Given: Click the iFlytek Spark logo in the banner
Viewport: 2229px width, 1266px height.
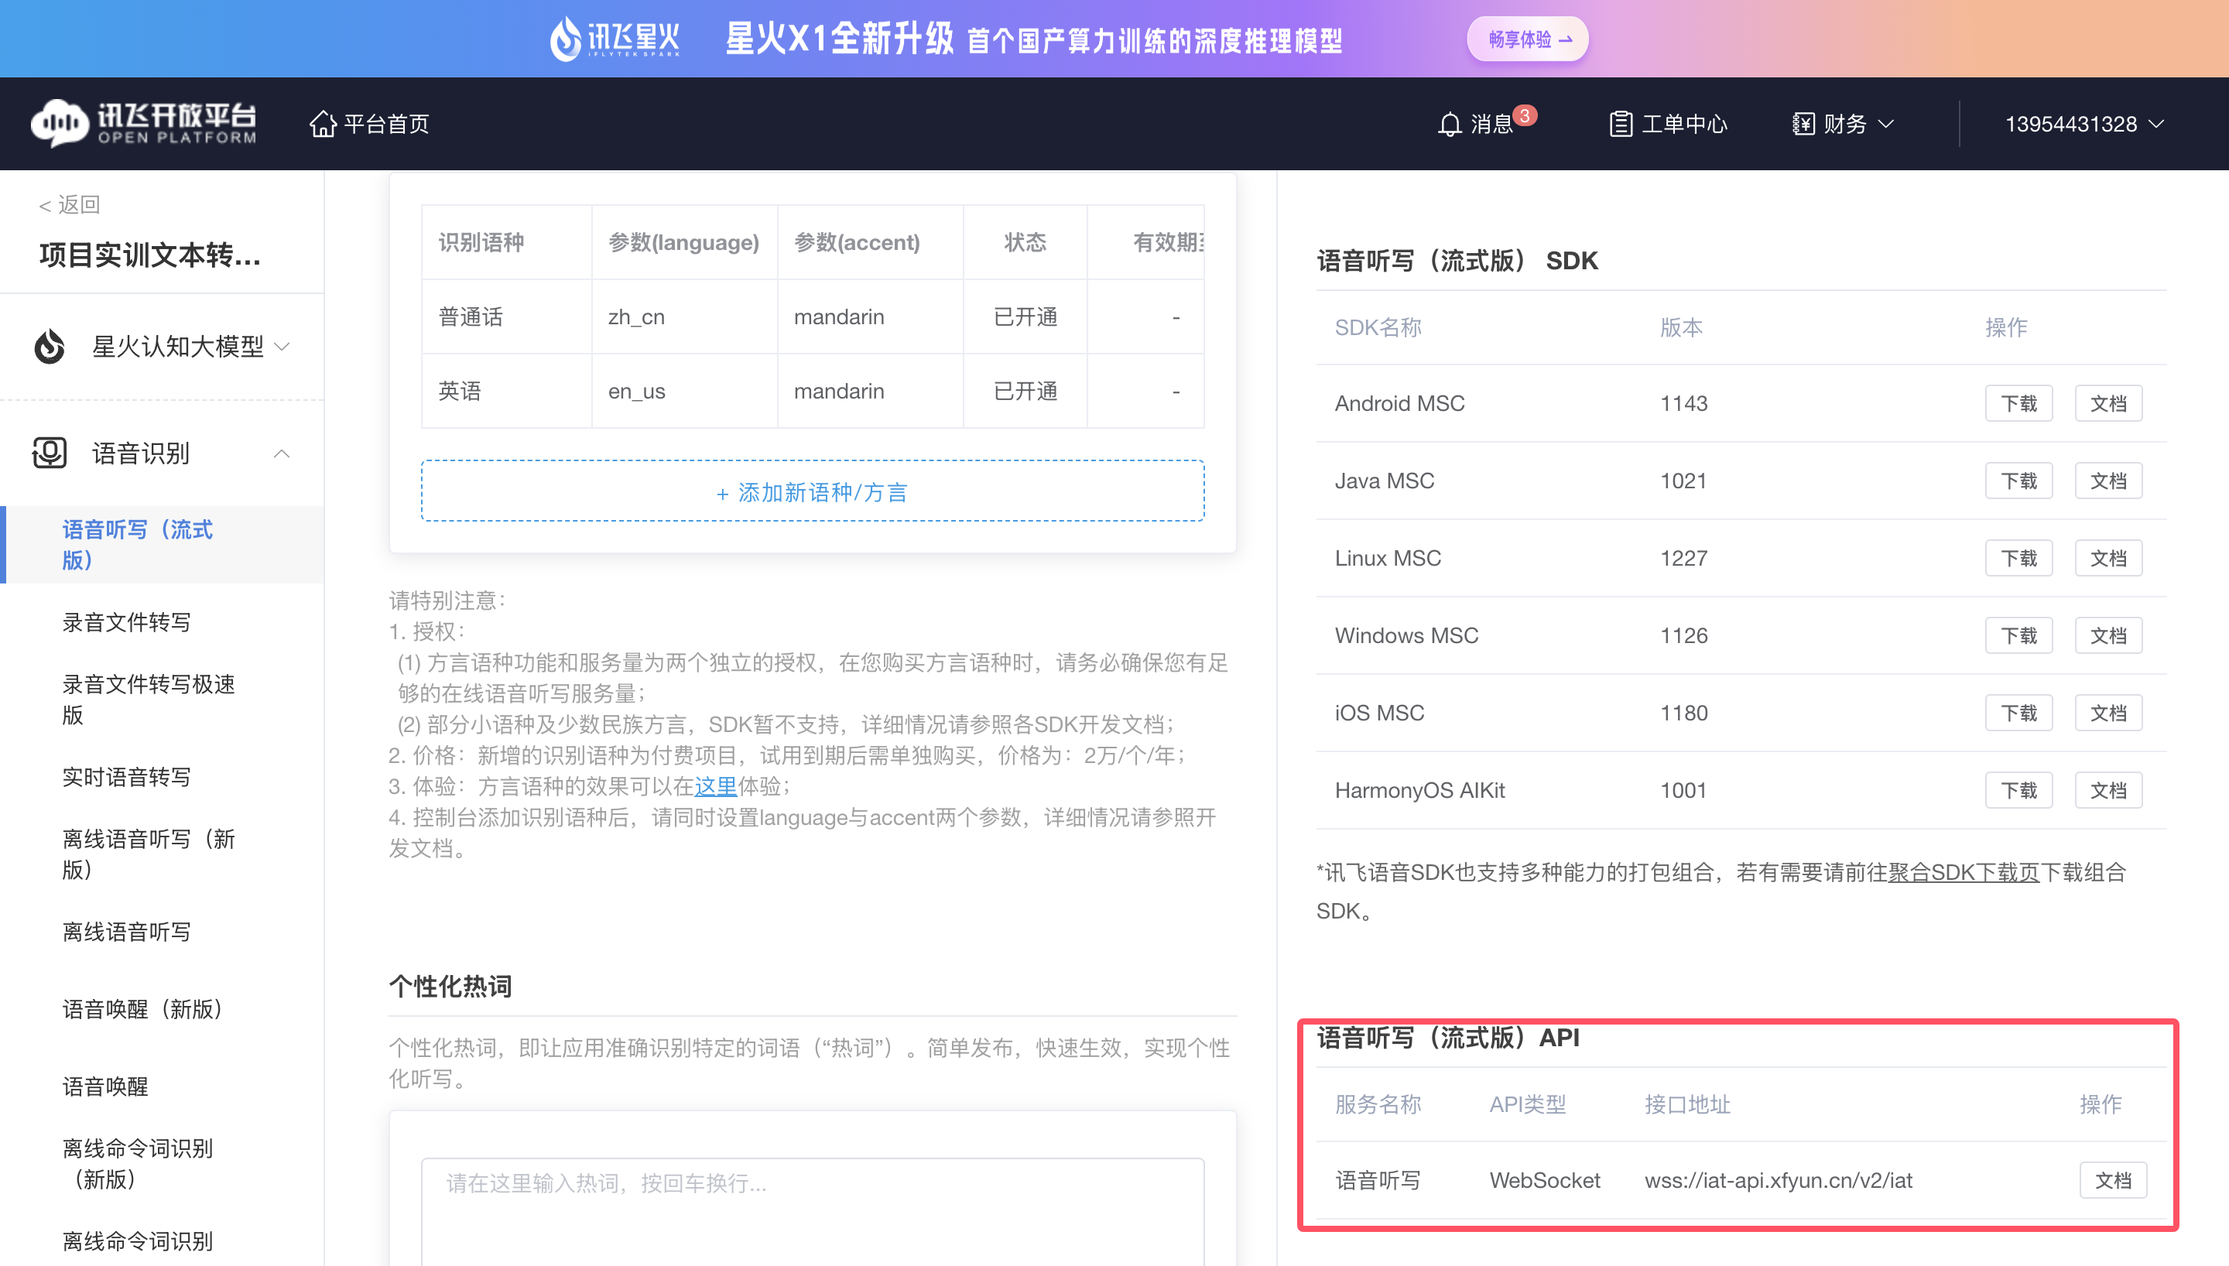Looking at the screenshot, I should 615,38.
